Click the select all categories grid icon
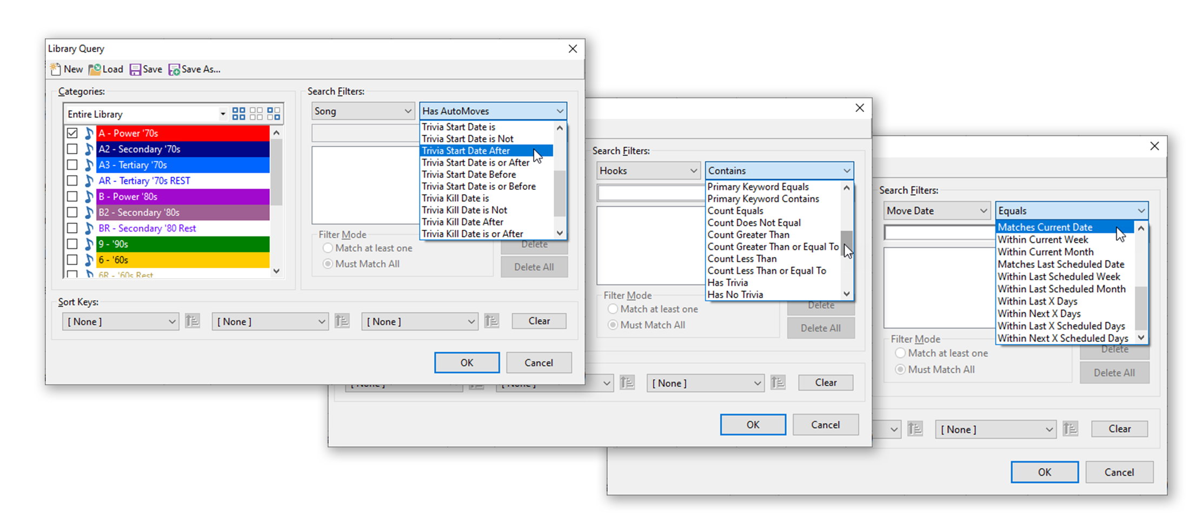Screen dimensions: 1203x528 coord(238,114)
